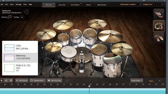Screen dimensions: 168x94
Task: Open the EZdrummer 2 Modern library dropdown
Action: [130, 4]
